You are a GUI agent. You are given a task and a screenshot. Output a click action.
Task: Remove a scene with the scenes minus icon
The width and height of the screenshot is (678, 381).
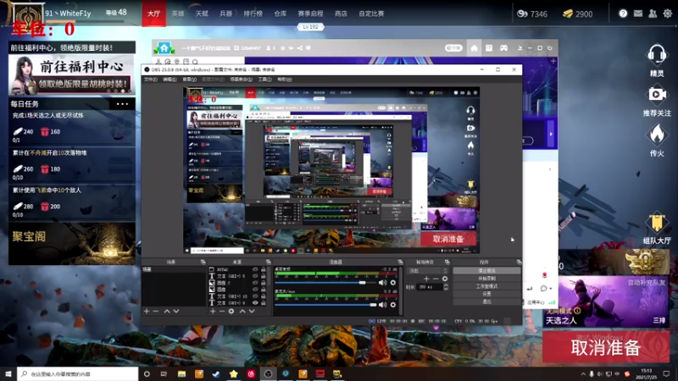[156, 311]
